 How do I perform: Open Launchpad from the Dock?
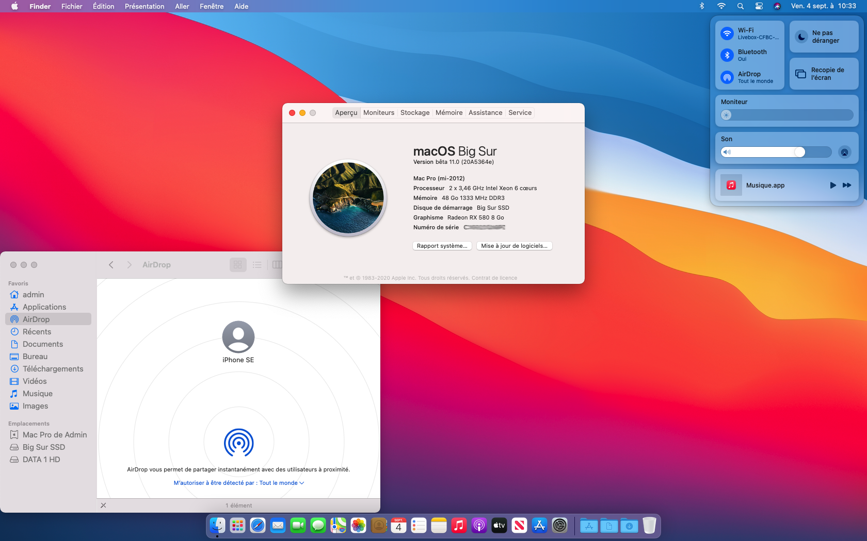click(237, 526)
